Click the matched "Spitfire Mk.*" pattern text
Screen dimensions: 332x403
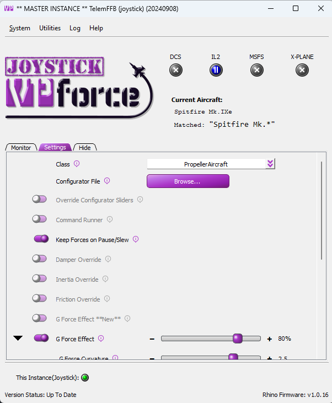click(x=242, y=125)
